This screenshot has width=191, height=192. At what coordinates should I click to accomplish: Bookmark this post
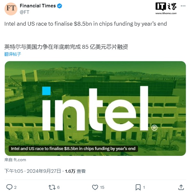coord(138,187)
